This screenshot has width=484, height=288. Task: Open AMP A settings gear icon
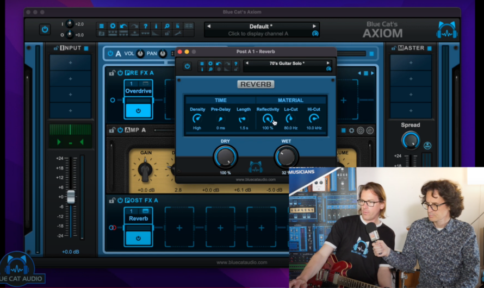coord(351,131)
